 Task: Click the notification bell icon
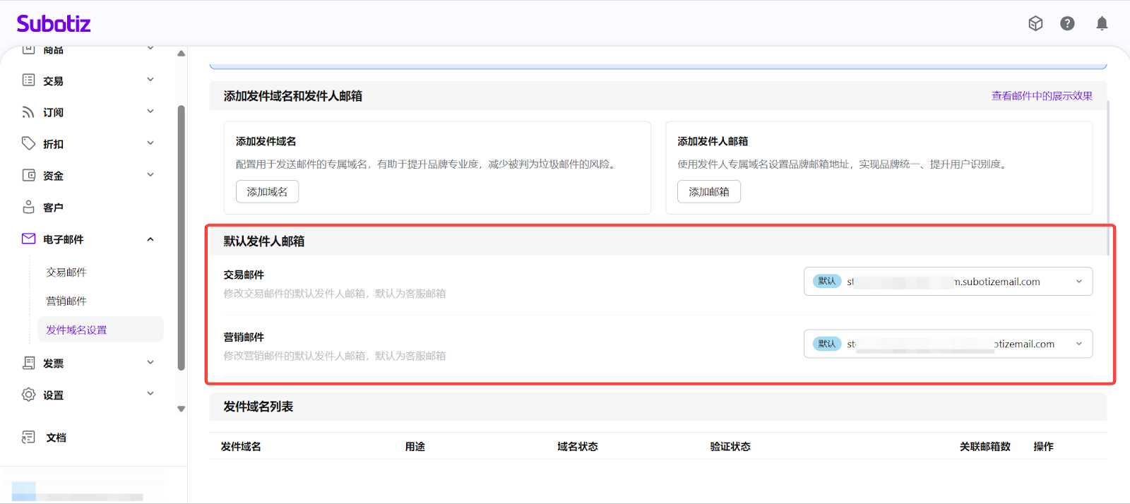[x=1101, y=24]
